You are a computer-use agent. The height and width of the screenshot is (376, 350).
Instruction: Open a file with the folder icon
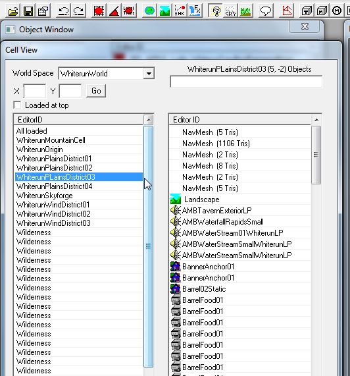(x=13, y=11)
